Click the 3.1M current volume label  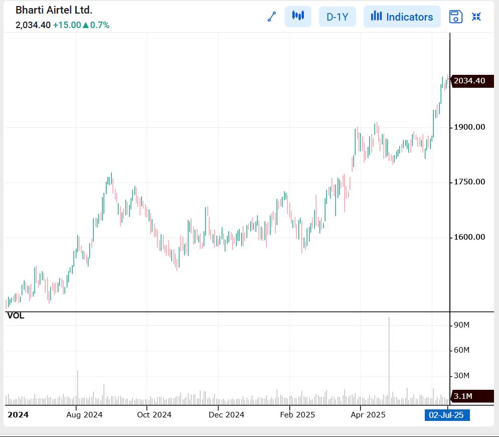[472, 396]
